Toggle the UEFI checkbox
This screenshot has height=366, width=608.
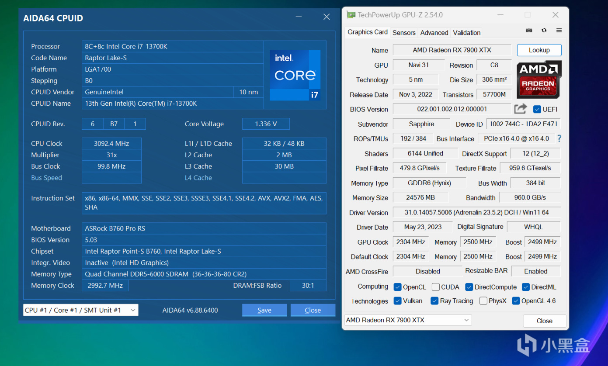tap(537, 109)
